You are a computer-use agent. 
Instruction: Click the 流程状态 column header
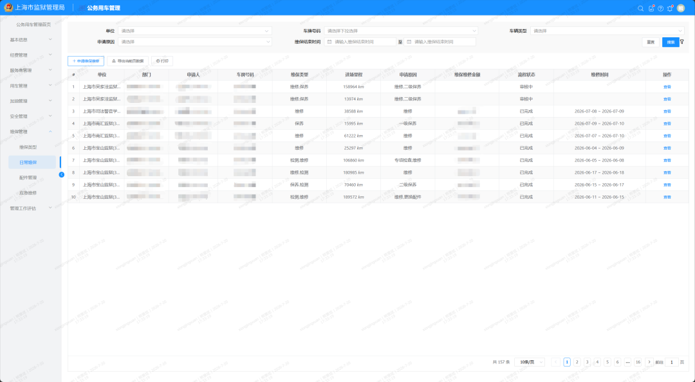(x=526, y=75)
